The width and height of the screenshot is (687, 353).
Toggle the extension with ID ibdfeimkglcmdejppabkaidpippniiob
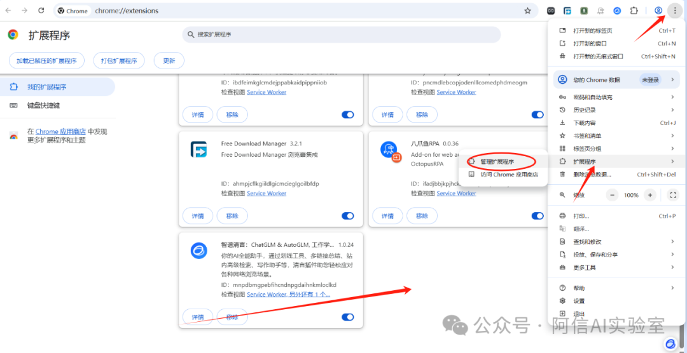point(347,115)
